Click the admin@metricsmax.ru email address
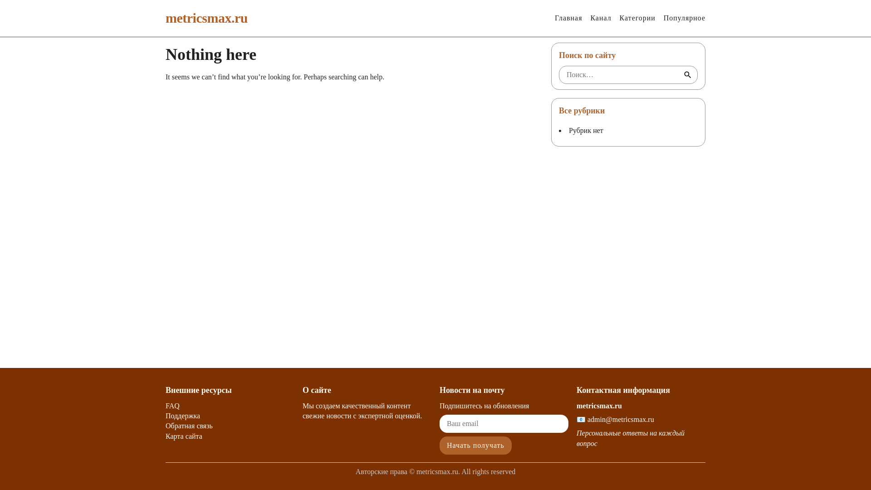 pyautogui.click(x=621, y=420)
